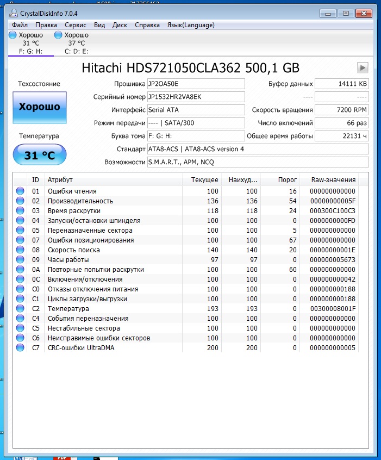Image resolution: width=381 pixels, height=460 pixels.
Task: Click status icon of Ошибки позиционирования row
Action: click(x=20, y=240)
